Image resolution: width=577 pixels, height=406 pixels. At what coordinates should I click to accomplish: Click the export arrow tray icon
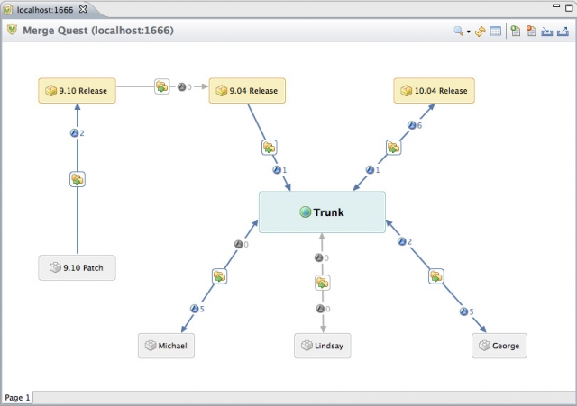point(563,31)
